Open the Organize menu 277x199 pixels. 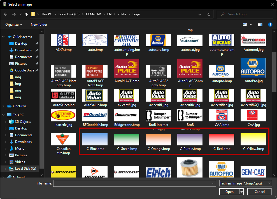pos(14,25)
